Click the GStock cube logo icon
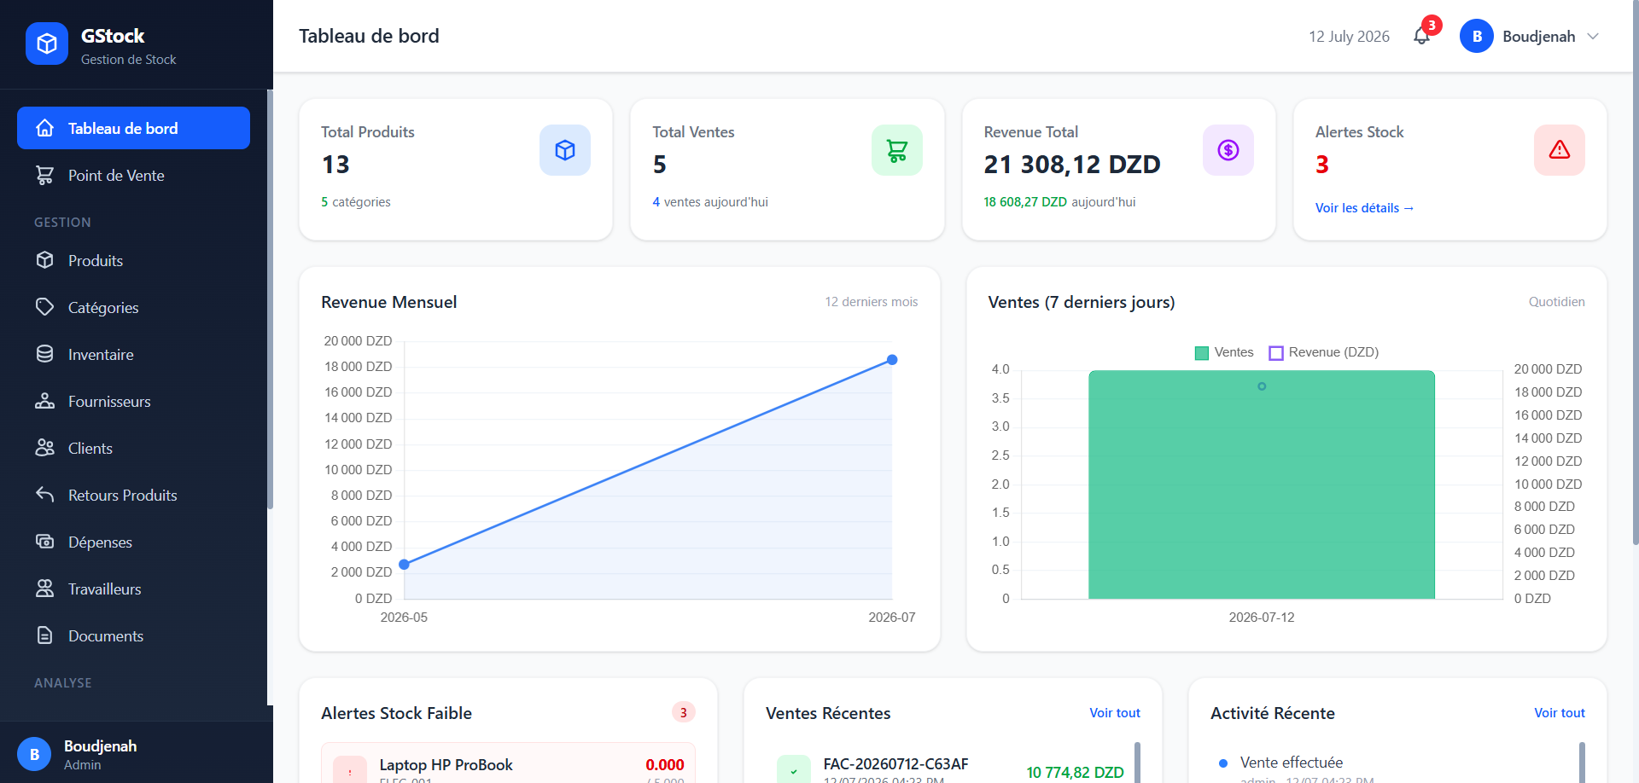Image resolution: width=1639 pixels, height=783 pixels. 47,43
